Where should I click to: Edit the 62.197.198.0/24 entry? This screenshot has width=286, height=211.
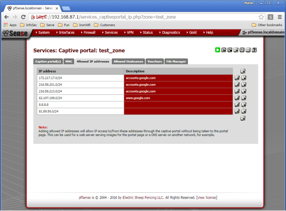coord(237,98)
